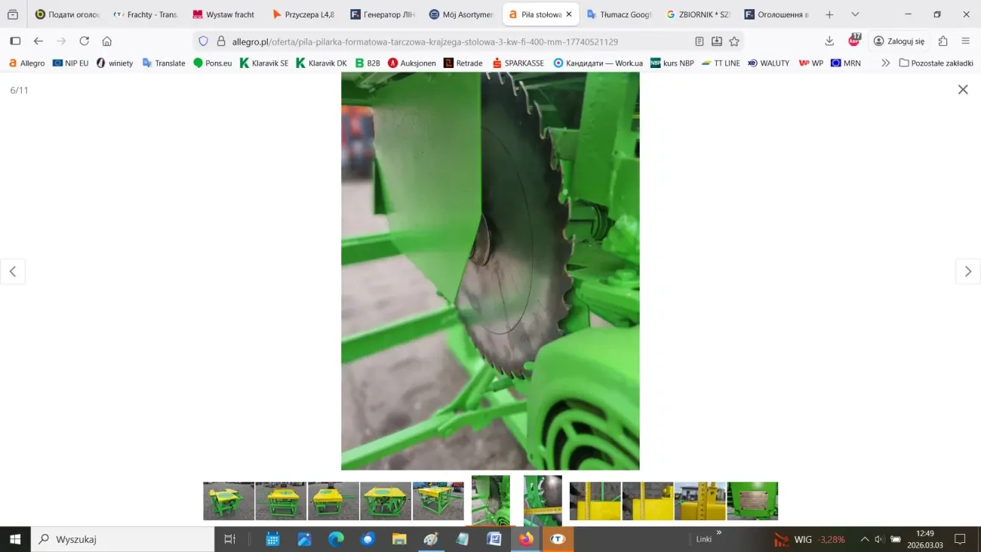This screenshot has width=981, height=552.
Task: Toggle reader view for this page
Action: [700, 42]
